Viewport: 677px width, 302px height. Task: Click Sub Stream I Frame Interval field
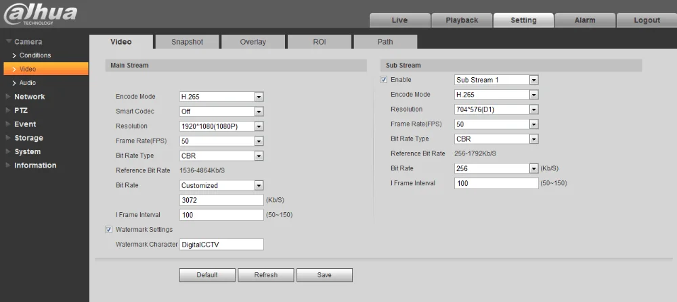496,183
